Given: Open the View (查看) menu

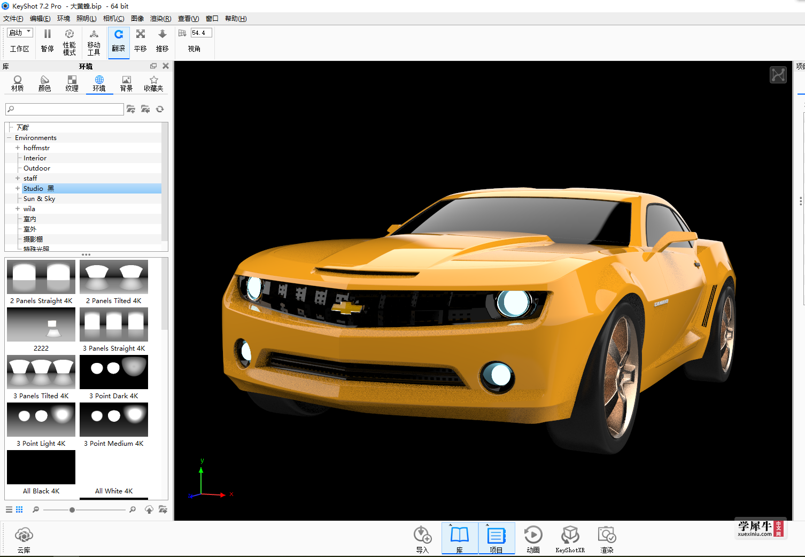Looking at the screenshot, I should click(189, 19).
